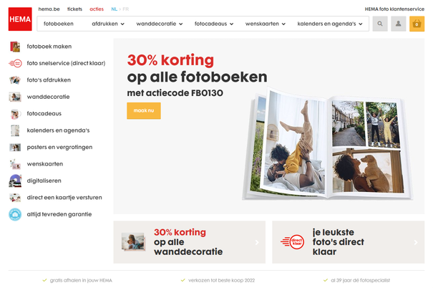
Task: Expand the afdrukken dropdown menu
Action: click(x=108, y=24)
